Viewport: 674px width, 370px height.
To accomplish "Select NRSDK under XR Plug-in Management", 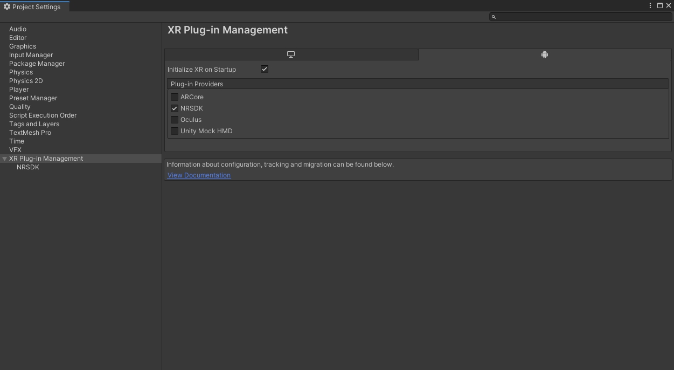I will [28, 167].
